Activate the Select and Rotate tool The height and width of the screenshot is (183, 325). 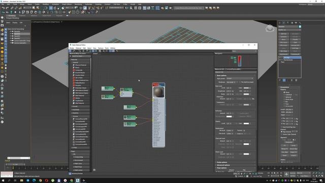click(x=55, y=8)
